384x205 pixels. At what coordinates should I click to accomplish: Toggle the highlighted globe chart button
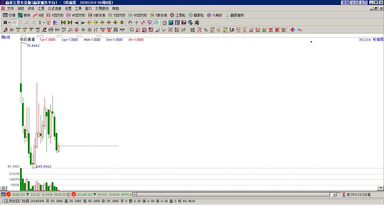click(x=156, y=23)
